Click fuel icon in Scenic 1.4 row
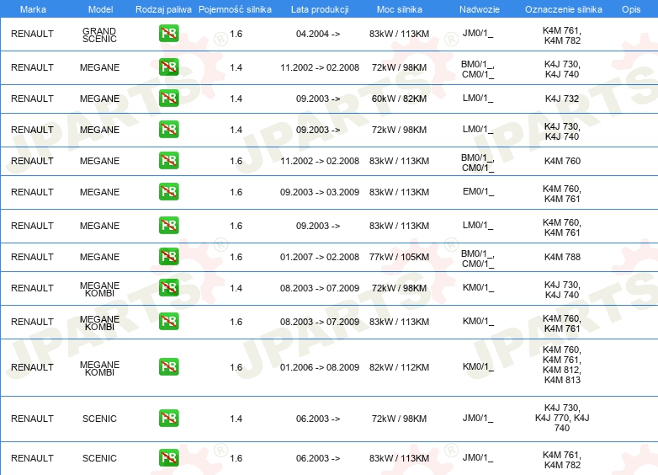 tap(168, 419)
